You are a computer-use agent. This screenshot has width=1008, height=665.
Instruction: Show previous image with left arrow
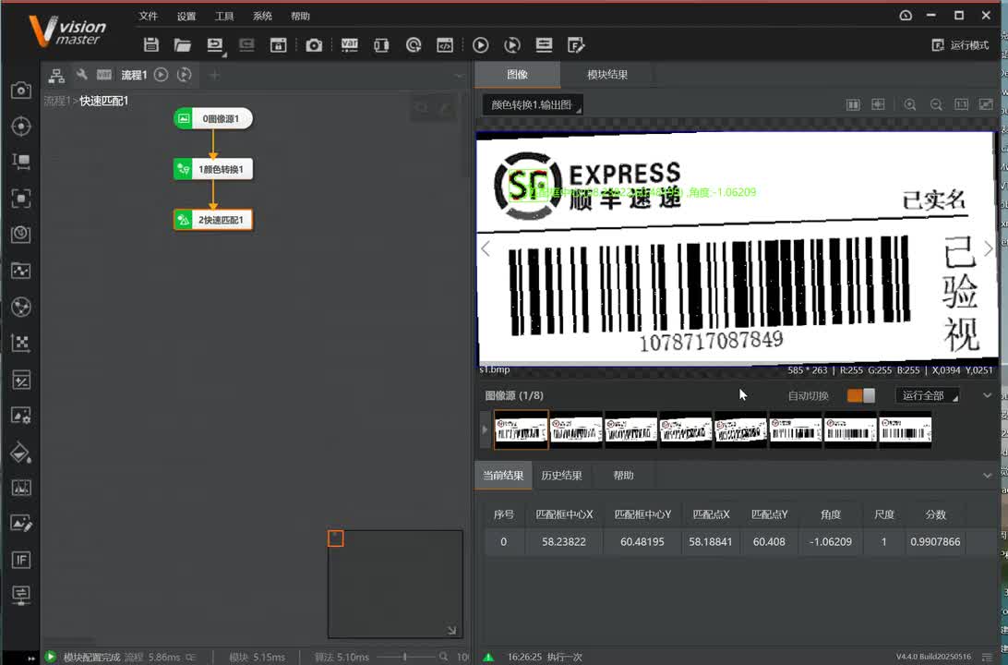486,248
